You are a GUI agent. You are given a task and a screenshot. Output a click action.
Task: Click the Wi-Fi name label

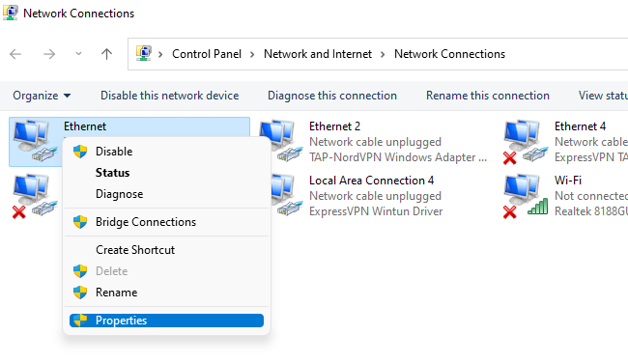pyautogui.click(x=568, y=181)
